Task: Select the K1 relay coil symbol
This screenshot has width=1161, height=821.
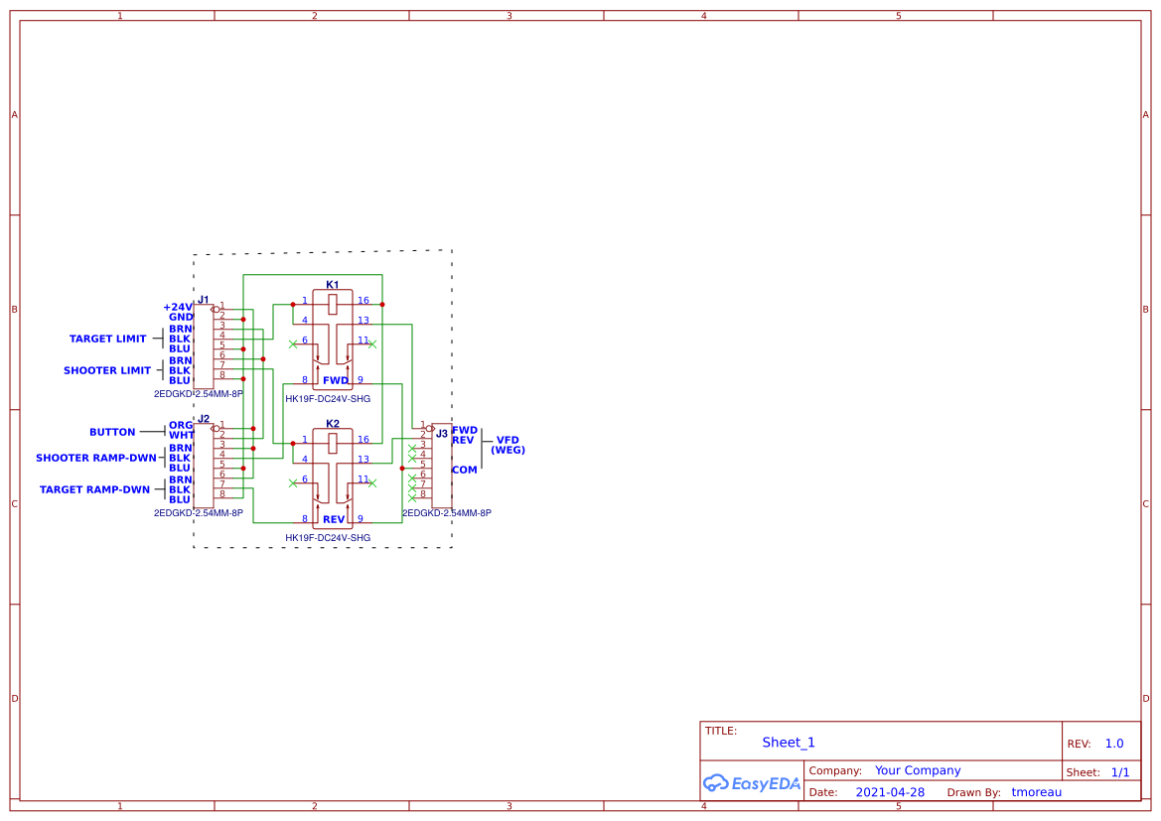Action: click(x=332, y=304)
